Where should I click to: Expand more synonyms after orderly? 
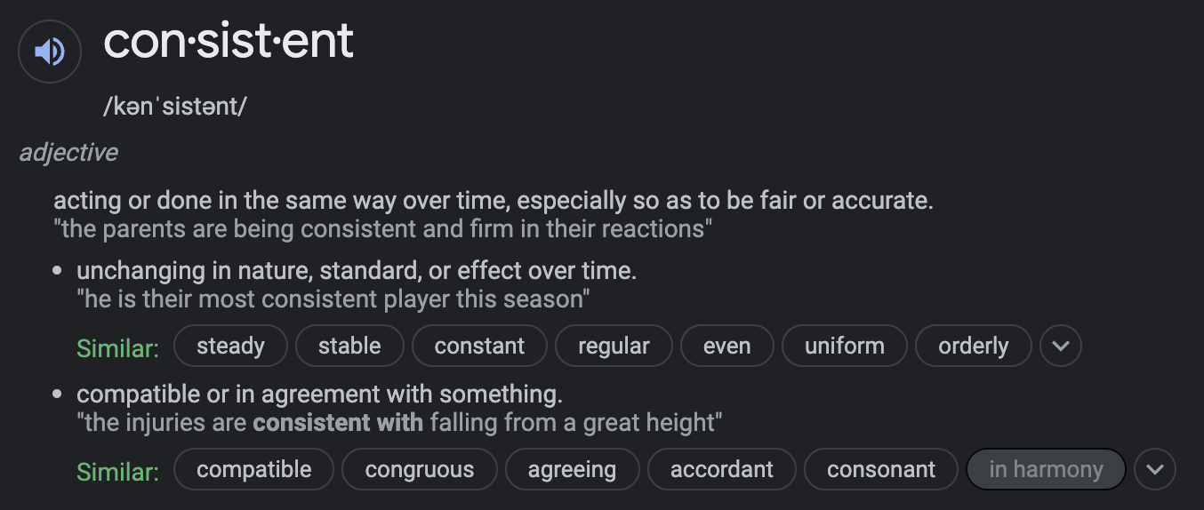[1060, 346]
